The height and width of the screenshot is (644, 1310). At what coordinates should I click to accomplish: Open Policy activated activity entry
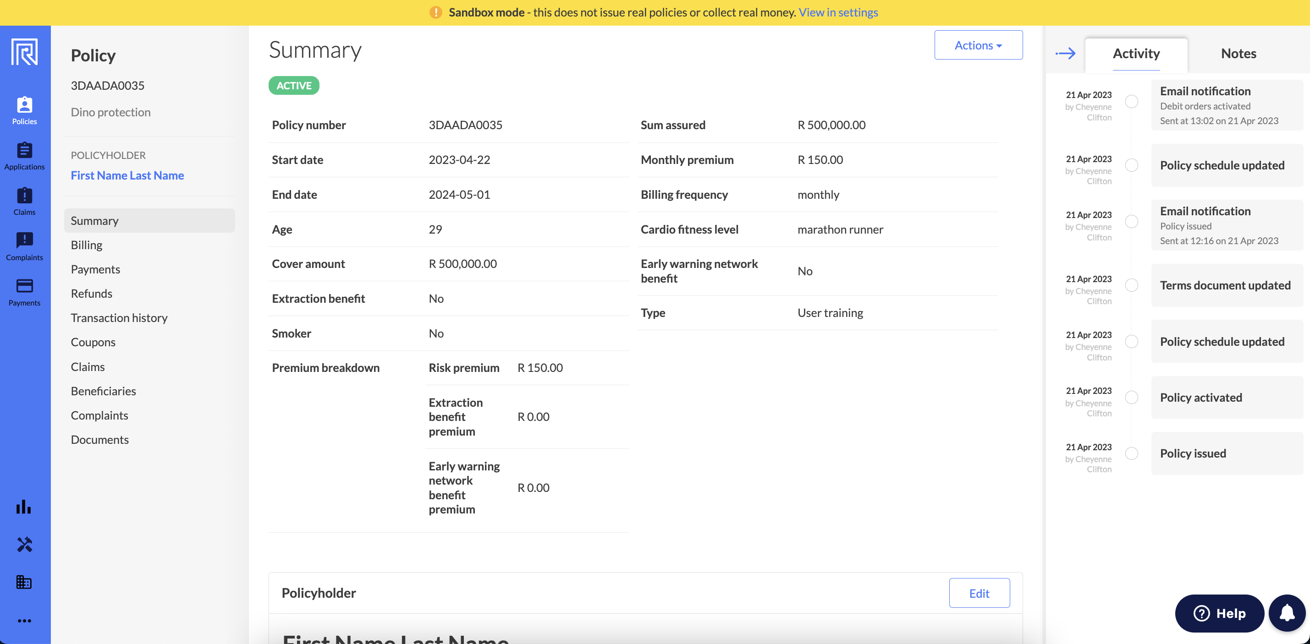1227,398
